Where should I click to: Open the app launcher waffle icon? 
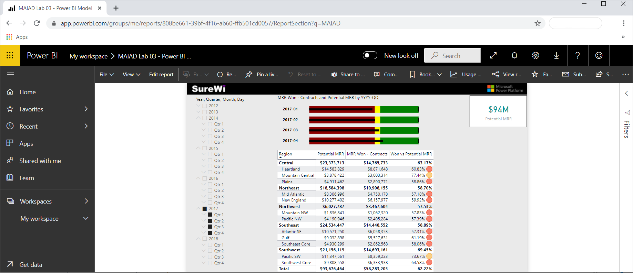(10, 55)
